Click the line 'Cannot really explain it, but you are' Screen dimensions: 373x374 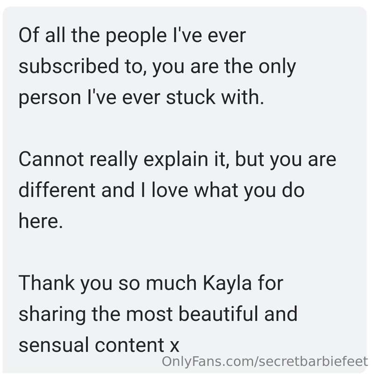(178, 159)
